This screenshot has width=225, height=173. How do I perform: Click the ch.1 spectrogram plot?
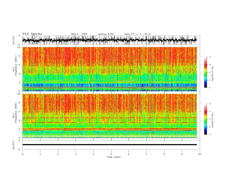[110, 69]
